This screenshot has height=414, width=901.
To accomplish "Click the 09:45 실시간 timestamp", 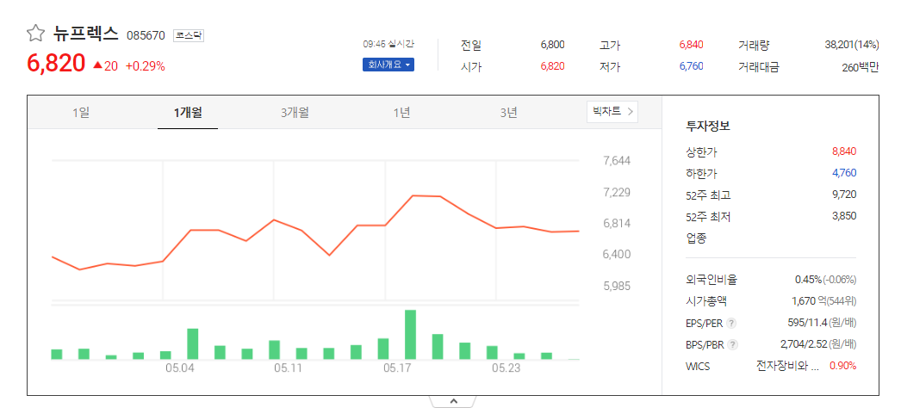I will click(x=388, y=44).
